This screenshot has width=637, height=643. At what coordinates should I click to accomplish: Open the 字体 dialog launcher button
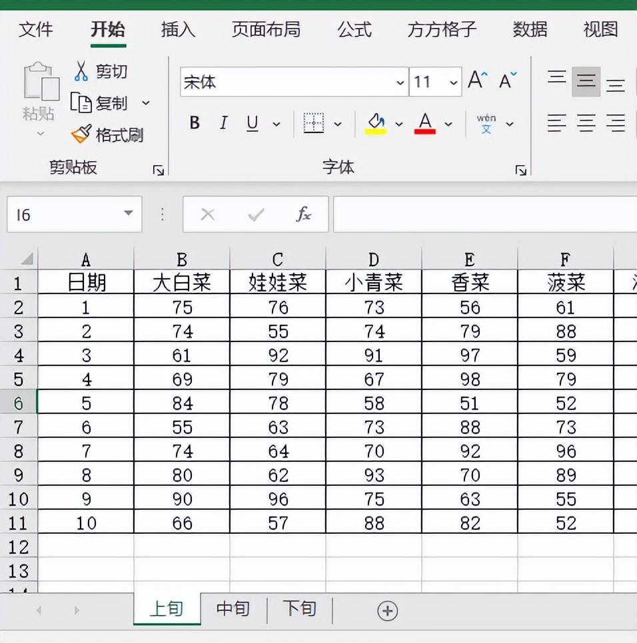coord(520,170)
